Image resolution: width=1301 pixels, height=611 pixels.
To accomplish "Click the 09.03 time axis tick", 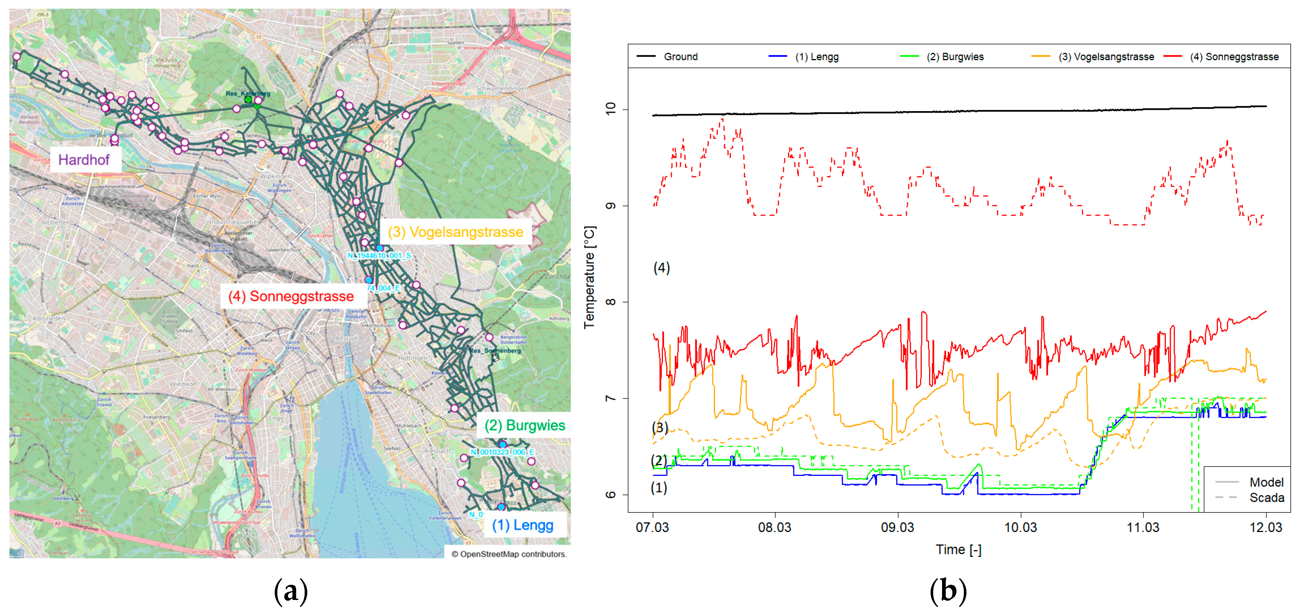I will point(897,527).
